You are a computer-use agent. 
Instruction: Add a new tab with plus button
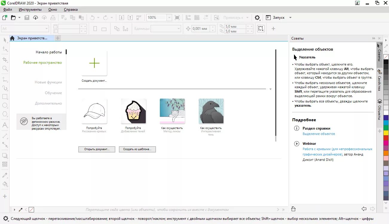point(58,38)
